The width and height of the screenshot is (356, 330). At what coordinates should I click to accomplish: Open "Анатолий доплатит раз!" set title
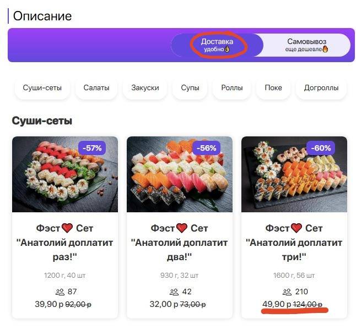coord(65,242)
